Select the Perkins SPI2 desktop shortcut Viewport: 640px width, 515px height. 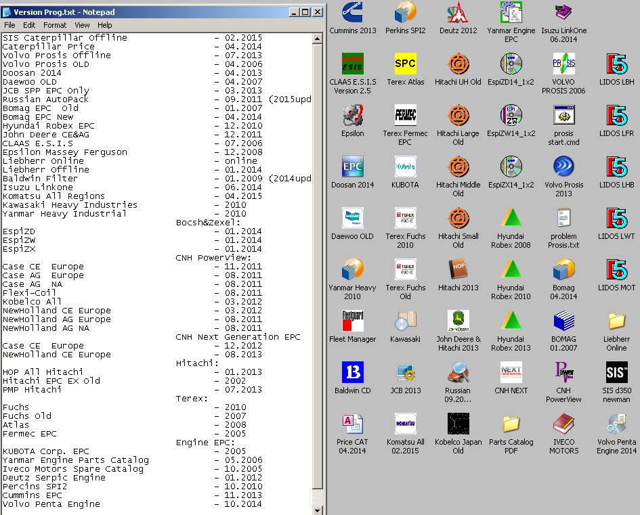tap(406, 13)
